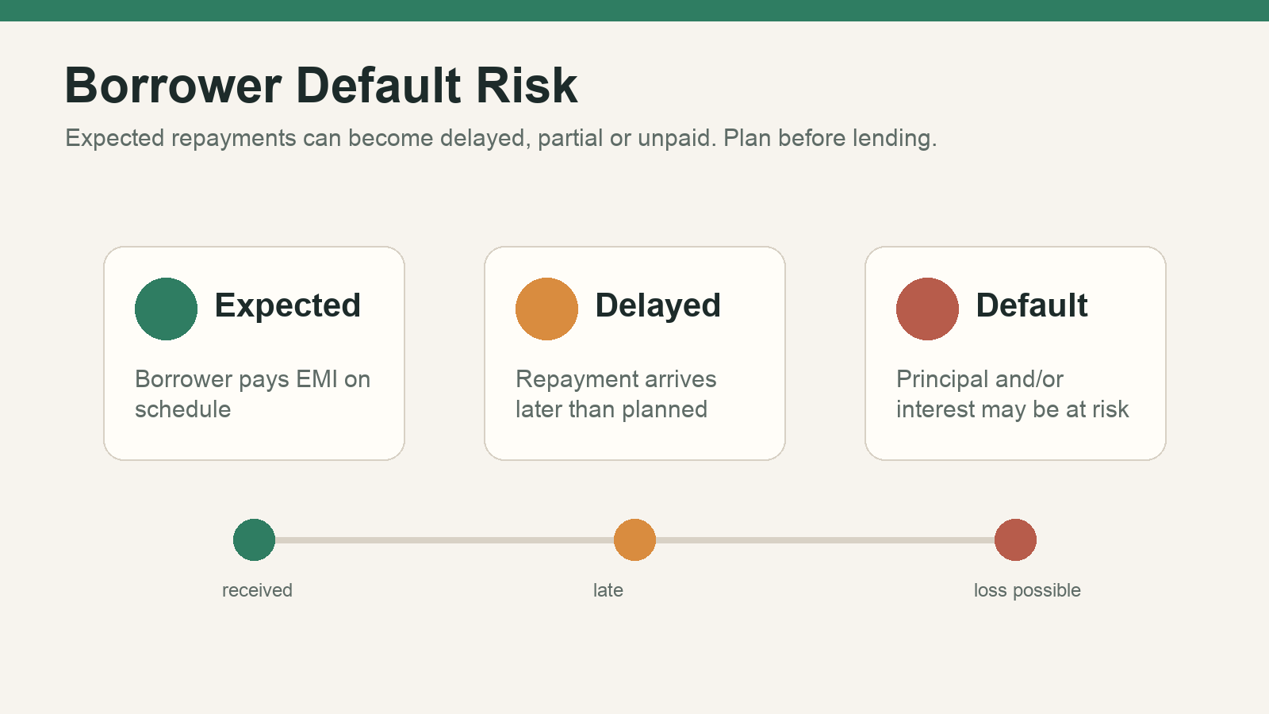Click the Repayment arrives later than planned text

pos(615,394)
